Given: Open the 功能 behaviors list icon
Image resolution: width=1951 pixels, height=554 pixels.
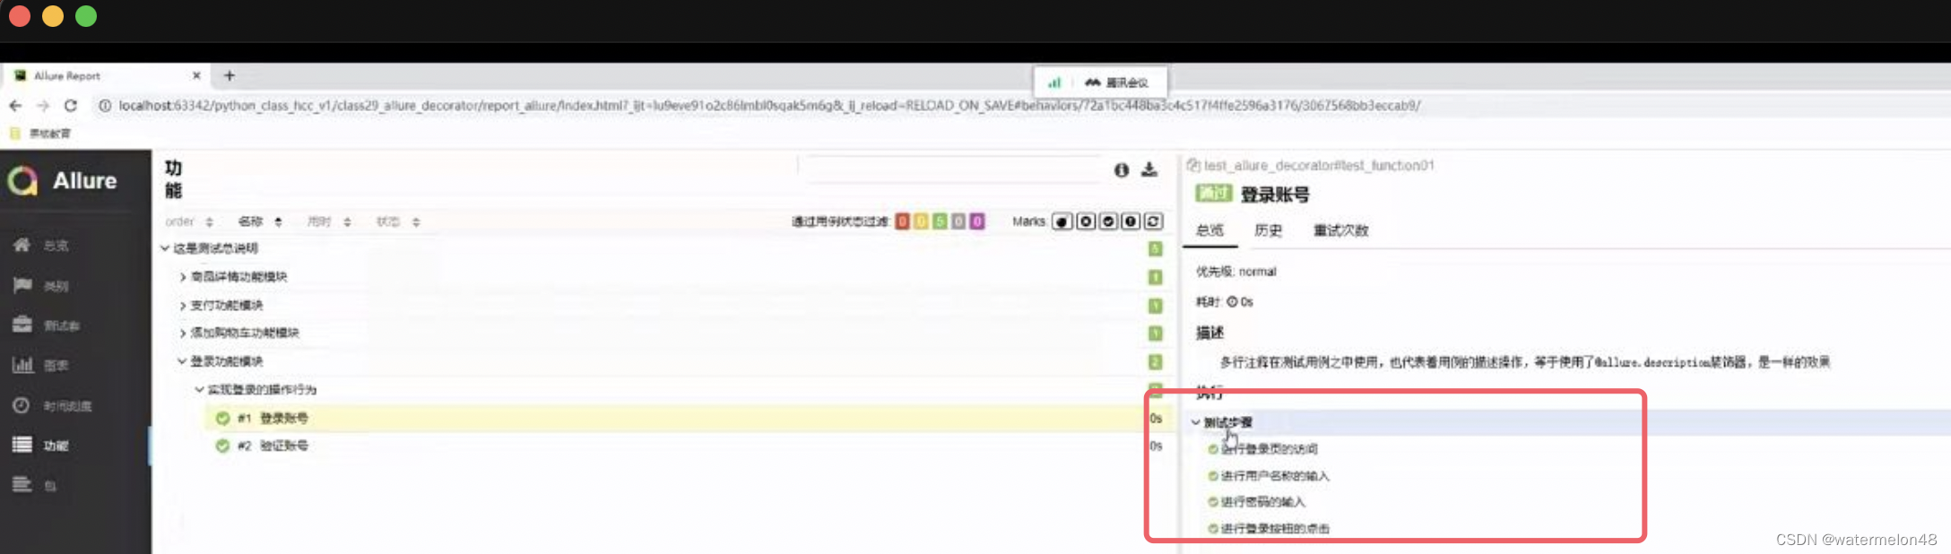Looking at the screenshot, I should (x=22, y=445).
